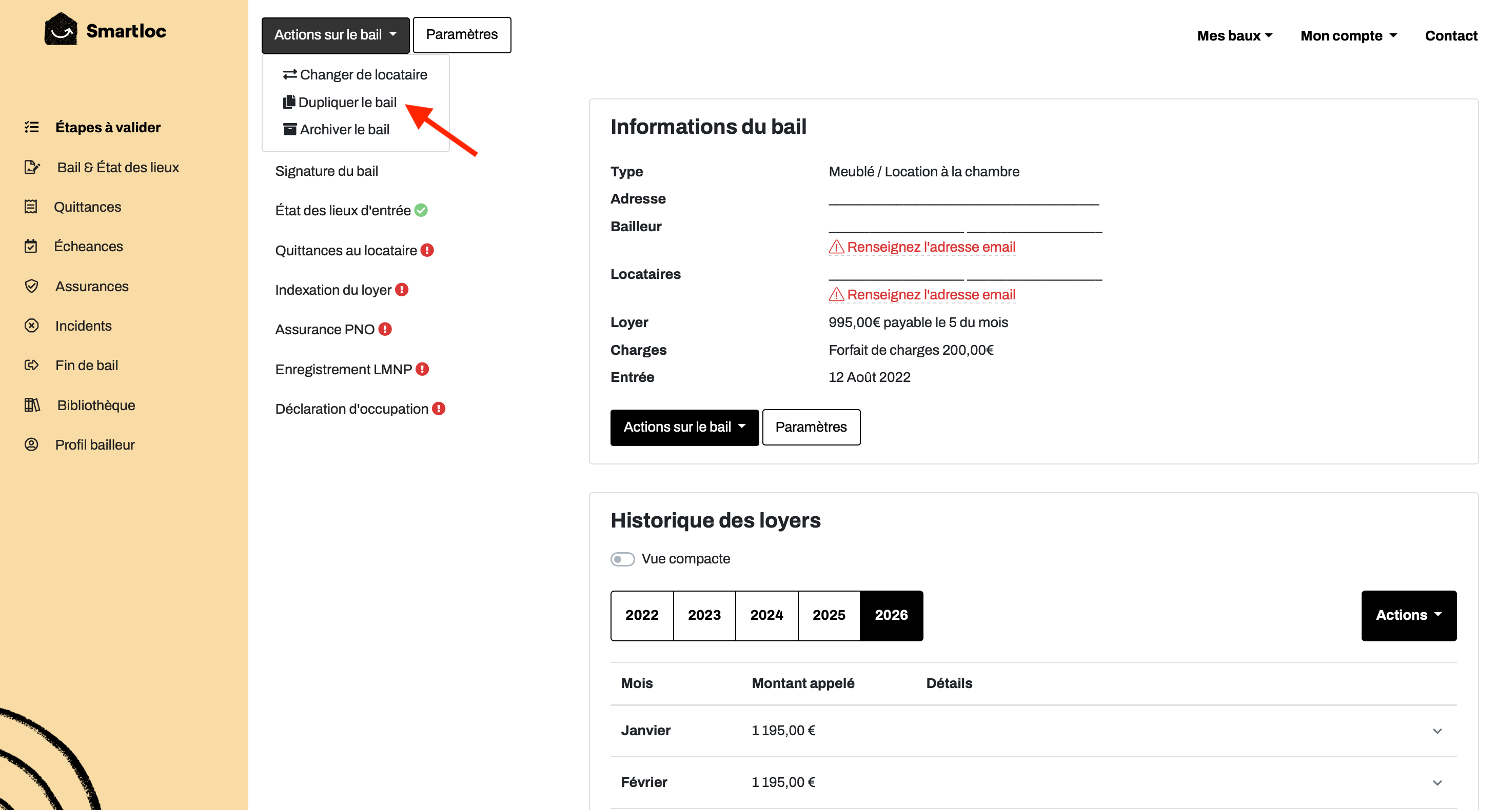This screenshot has width=1496, height=810.
Task: Click the Bail & État des lieux document icon
Action: (x=32, y=167)
